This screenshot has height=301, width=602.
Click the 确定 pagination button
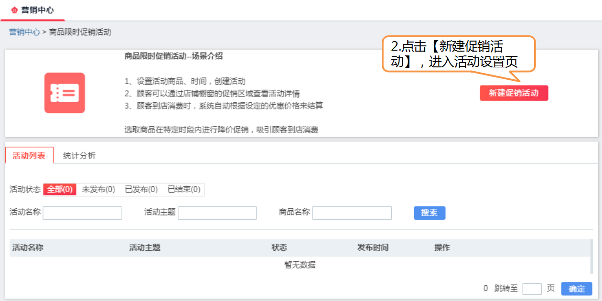576,288
